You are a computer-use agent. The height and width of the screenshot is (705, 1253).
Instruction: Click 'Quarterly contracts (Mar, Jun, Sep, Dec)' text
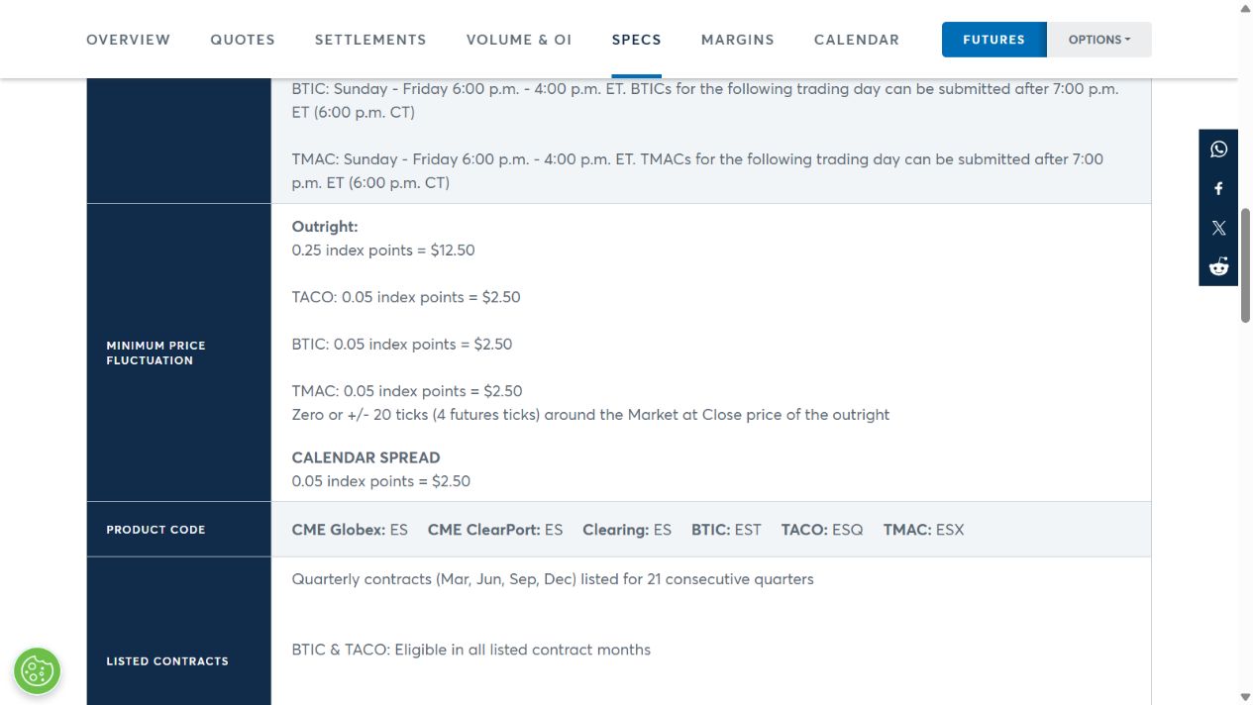pos(553,579)
